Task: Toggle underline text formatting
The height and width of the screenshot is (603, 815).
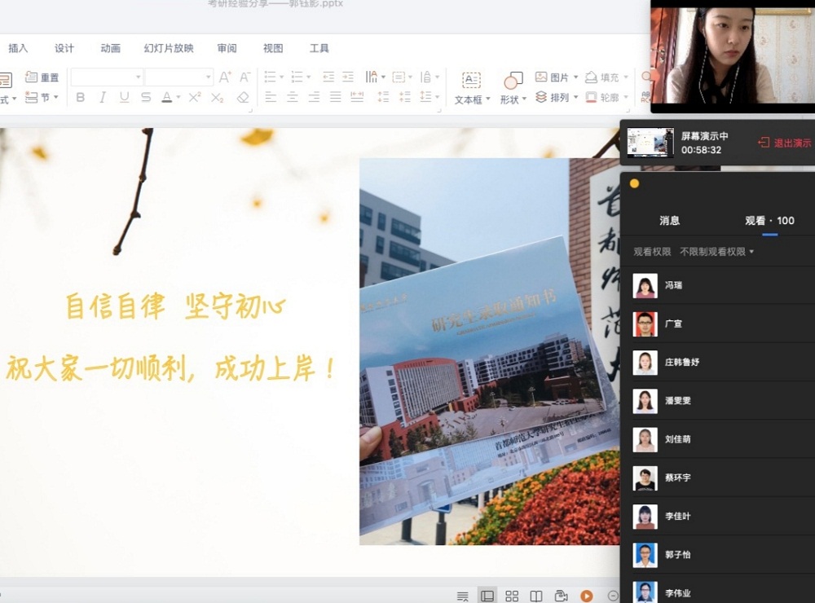Action: [124, 97]
